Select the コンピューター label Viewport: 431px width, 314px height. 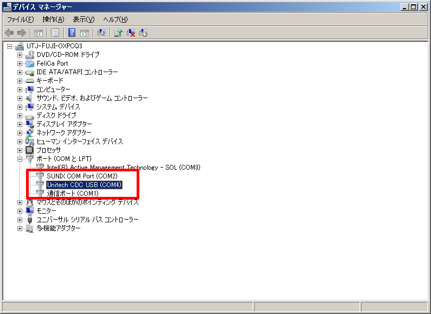point(53,89)
